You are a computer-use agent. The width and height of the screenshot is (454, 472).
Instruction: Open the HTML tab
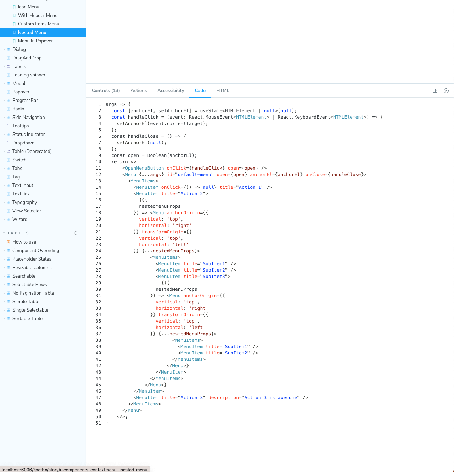coord(223,90)
